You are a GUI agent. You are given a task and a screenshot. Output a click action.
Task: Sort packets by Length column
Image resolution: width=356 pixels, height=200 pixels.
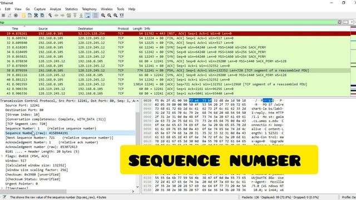[137, 28]
